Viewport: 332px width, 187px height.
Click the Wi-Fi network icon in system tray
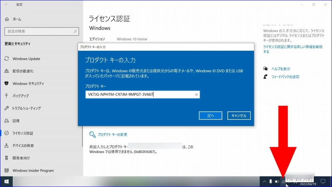pyautogui.click(x=283, y=182)
